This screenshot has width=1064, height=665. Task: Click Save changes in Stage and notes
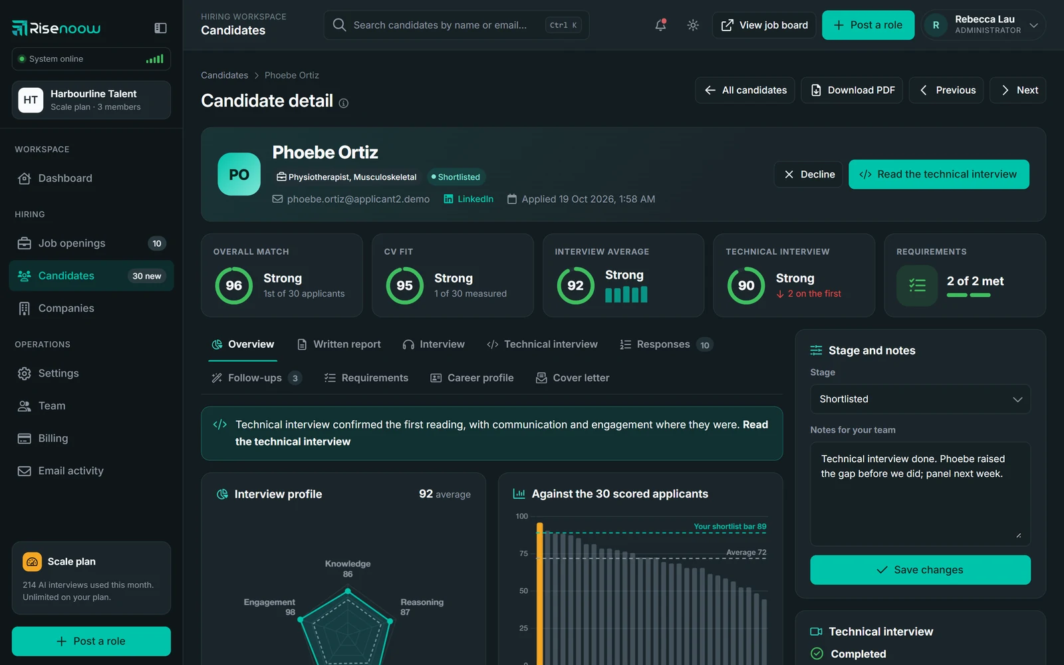[x=920, y=570]
